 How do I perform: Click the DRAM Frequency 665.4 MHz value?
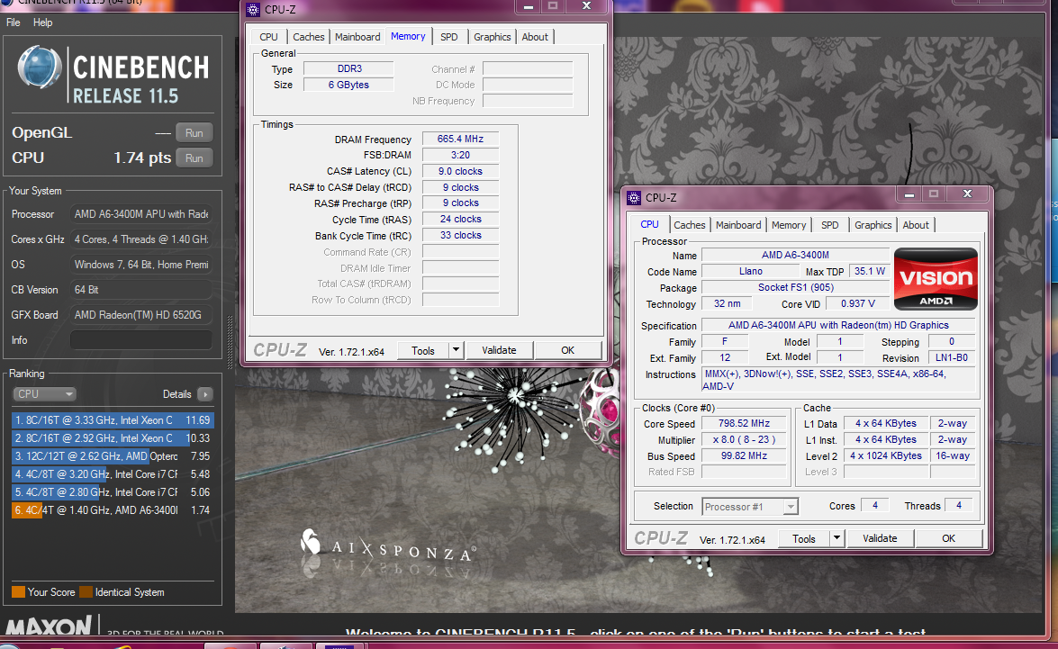point(460,139)
